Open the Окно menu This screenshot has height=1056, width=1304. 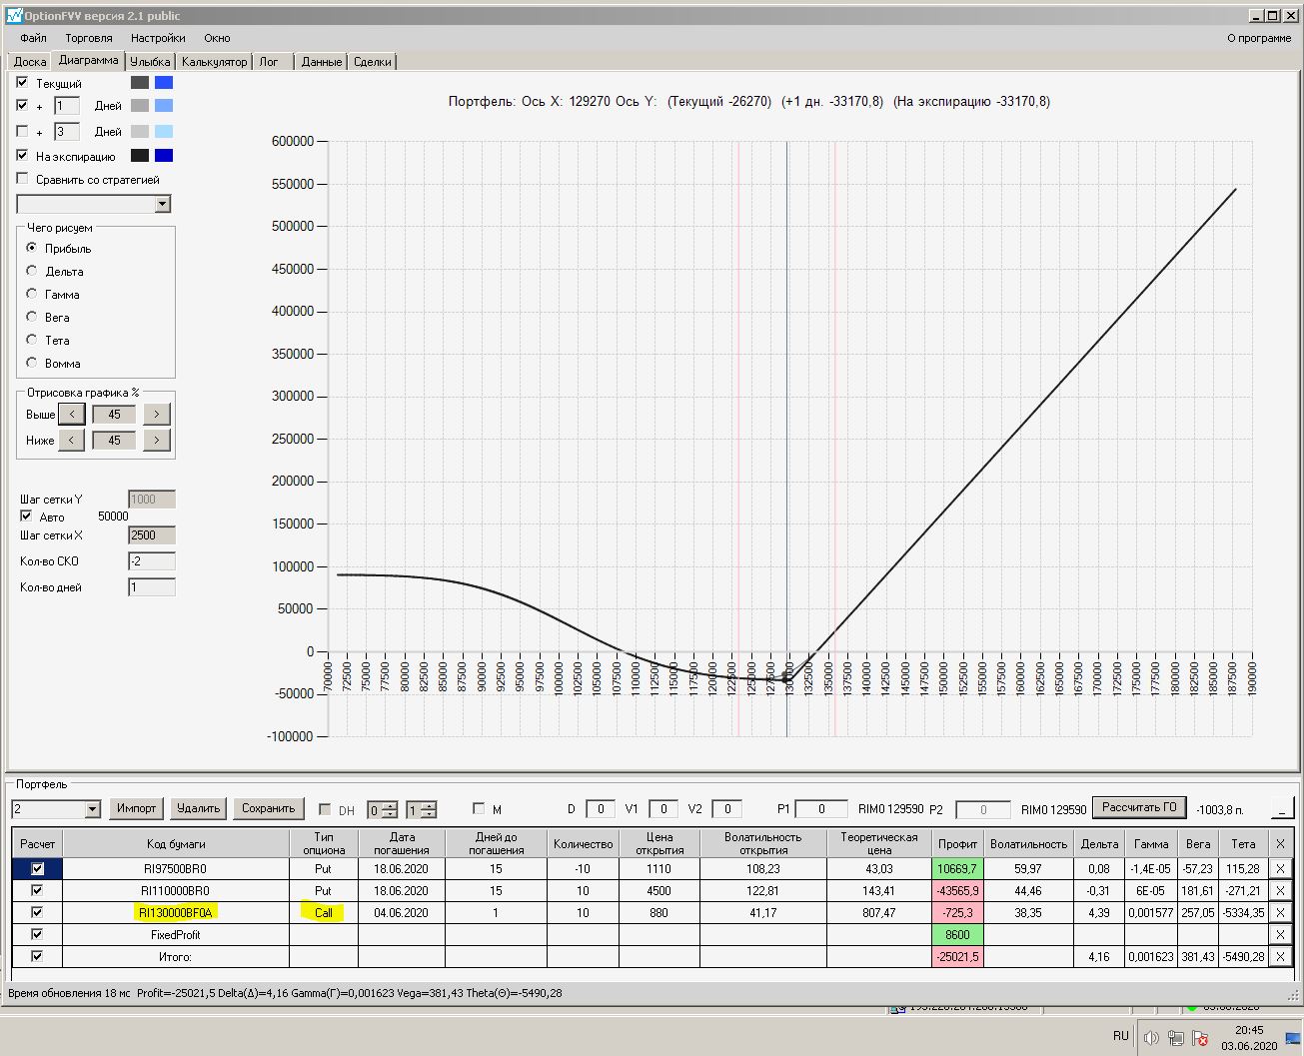pos(217,38)
